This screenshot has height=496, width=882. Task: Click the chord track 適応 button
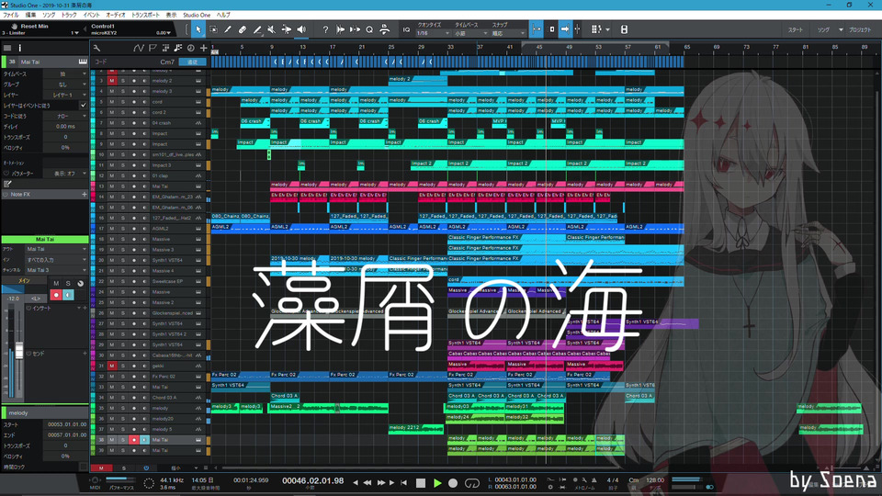coord(192,62)
